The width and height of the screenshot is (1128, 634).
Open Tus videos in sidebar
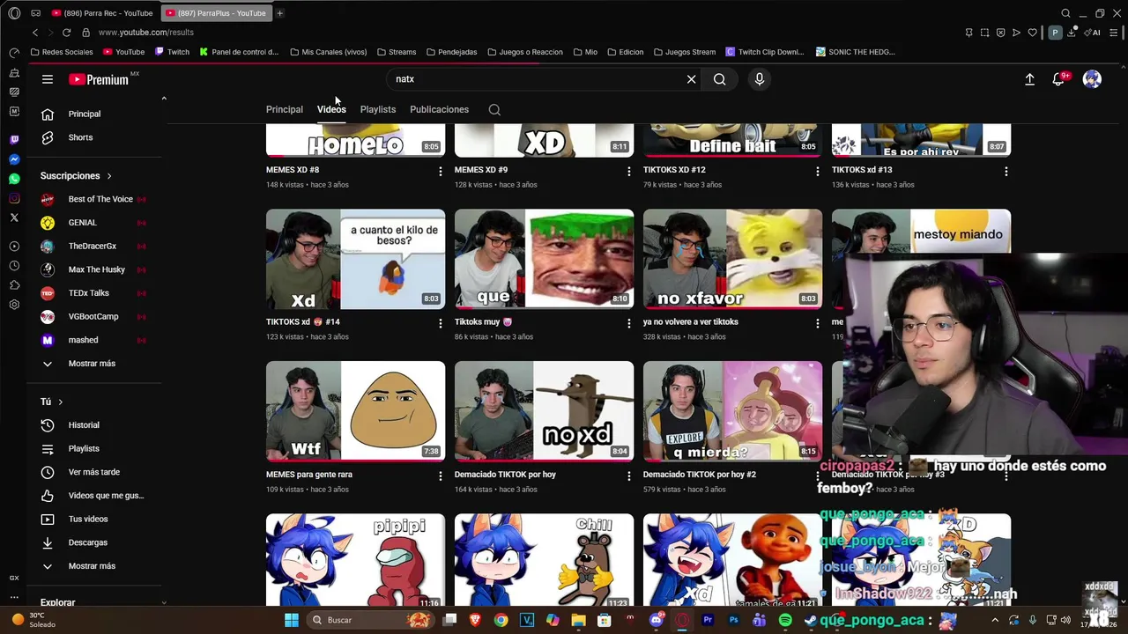[88, 519]
